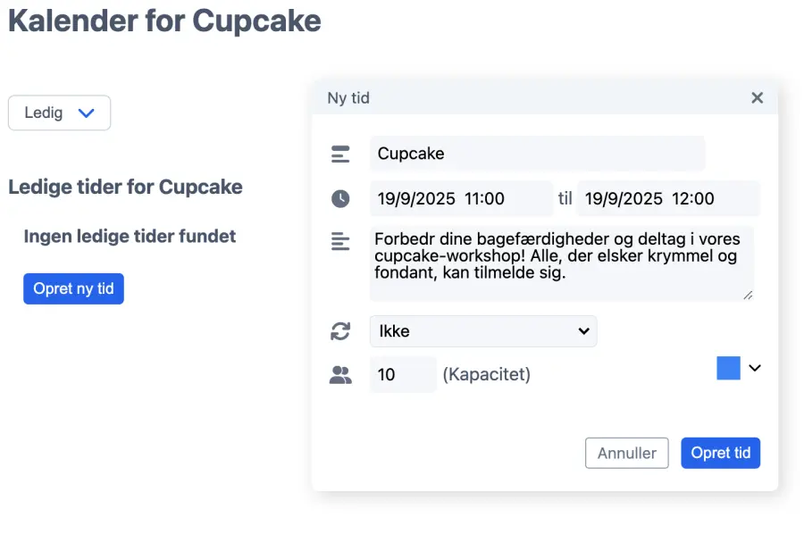
Task: Click the repeat arrows icon
Action: pyautogui.click(x=340, y=331)
